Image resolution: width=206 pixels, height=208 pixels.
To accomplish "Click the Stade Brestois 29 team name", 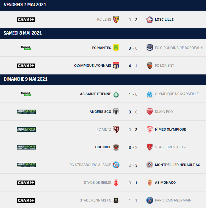I will tap(171, 147).
